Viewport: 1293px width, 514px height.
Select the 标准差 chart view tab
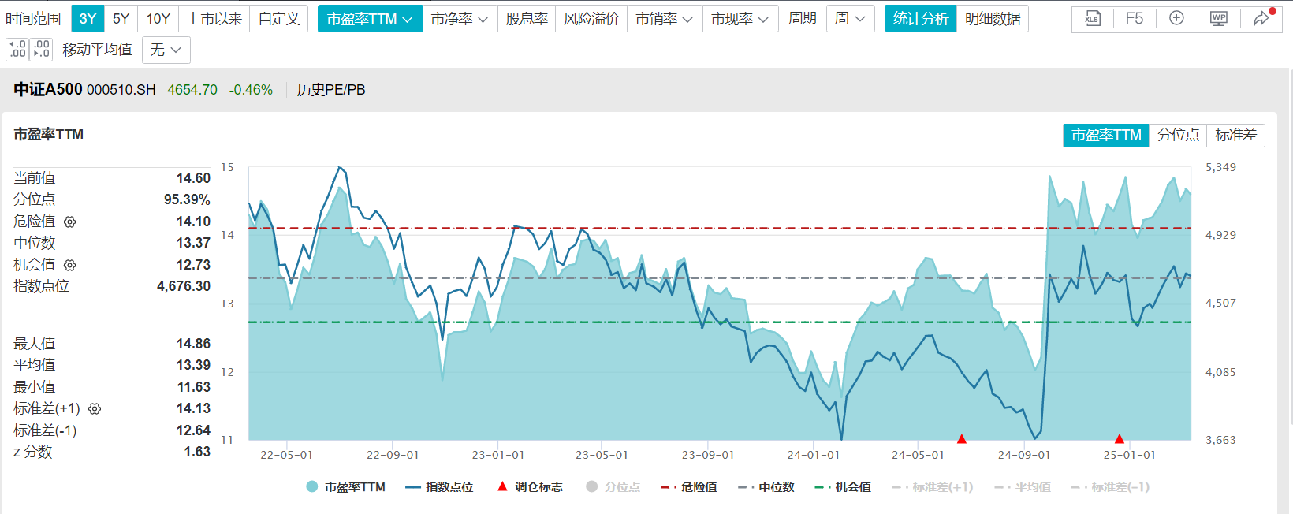[1235, 136]
